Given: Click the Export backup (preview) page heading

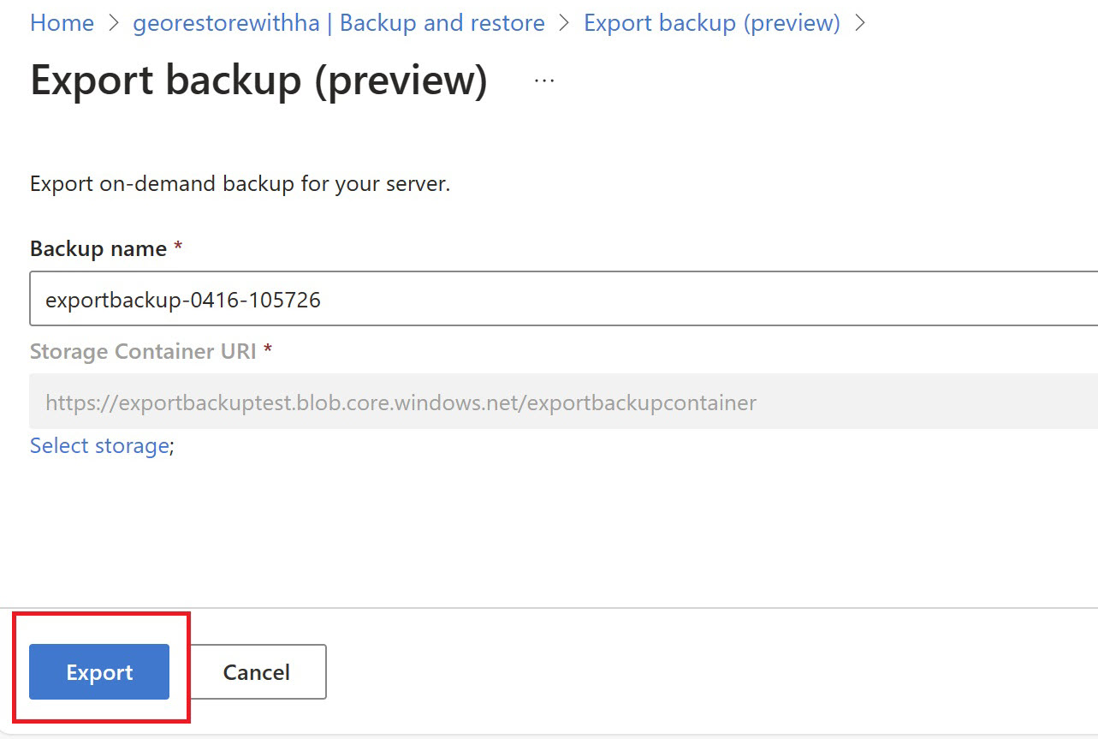Looking at the screenshot, I should (x=258, y=80).
